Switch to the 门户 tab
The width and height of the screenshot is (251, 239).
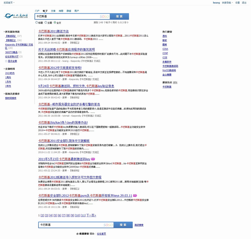pos(37,11)
